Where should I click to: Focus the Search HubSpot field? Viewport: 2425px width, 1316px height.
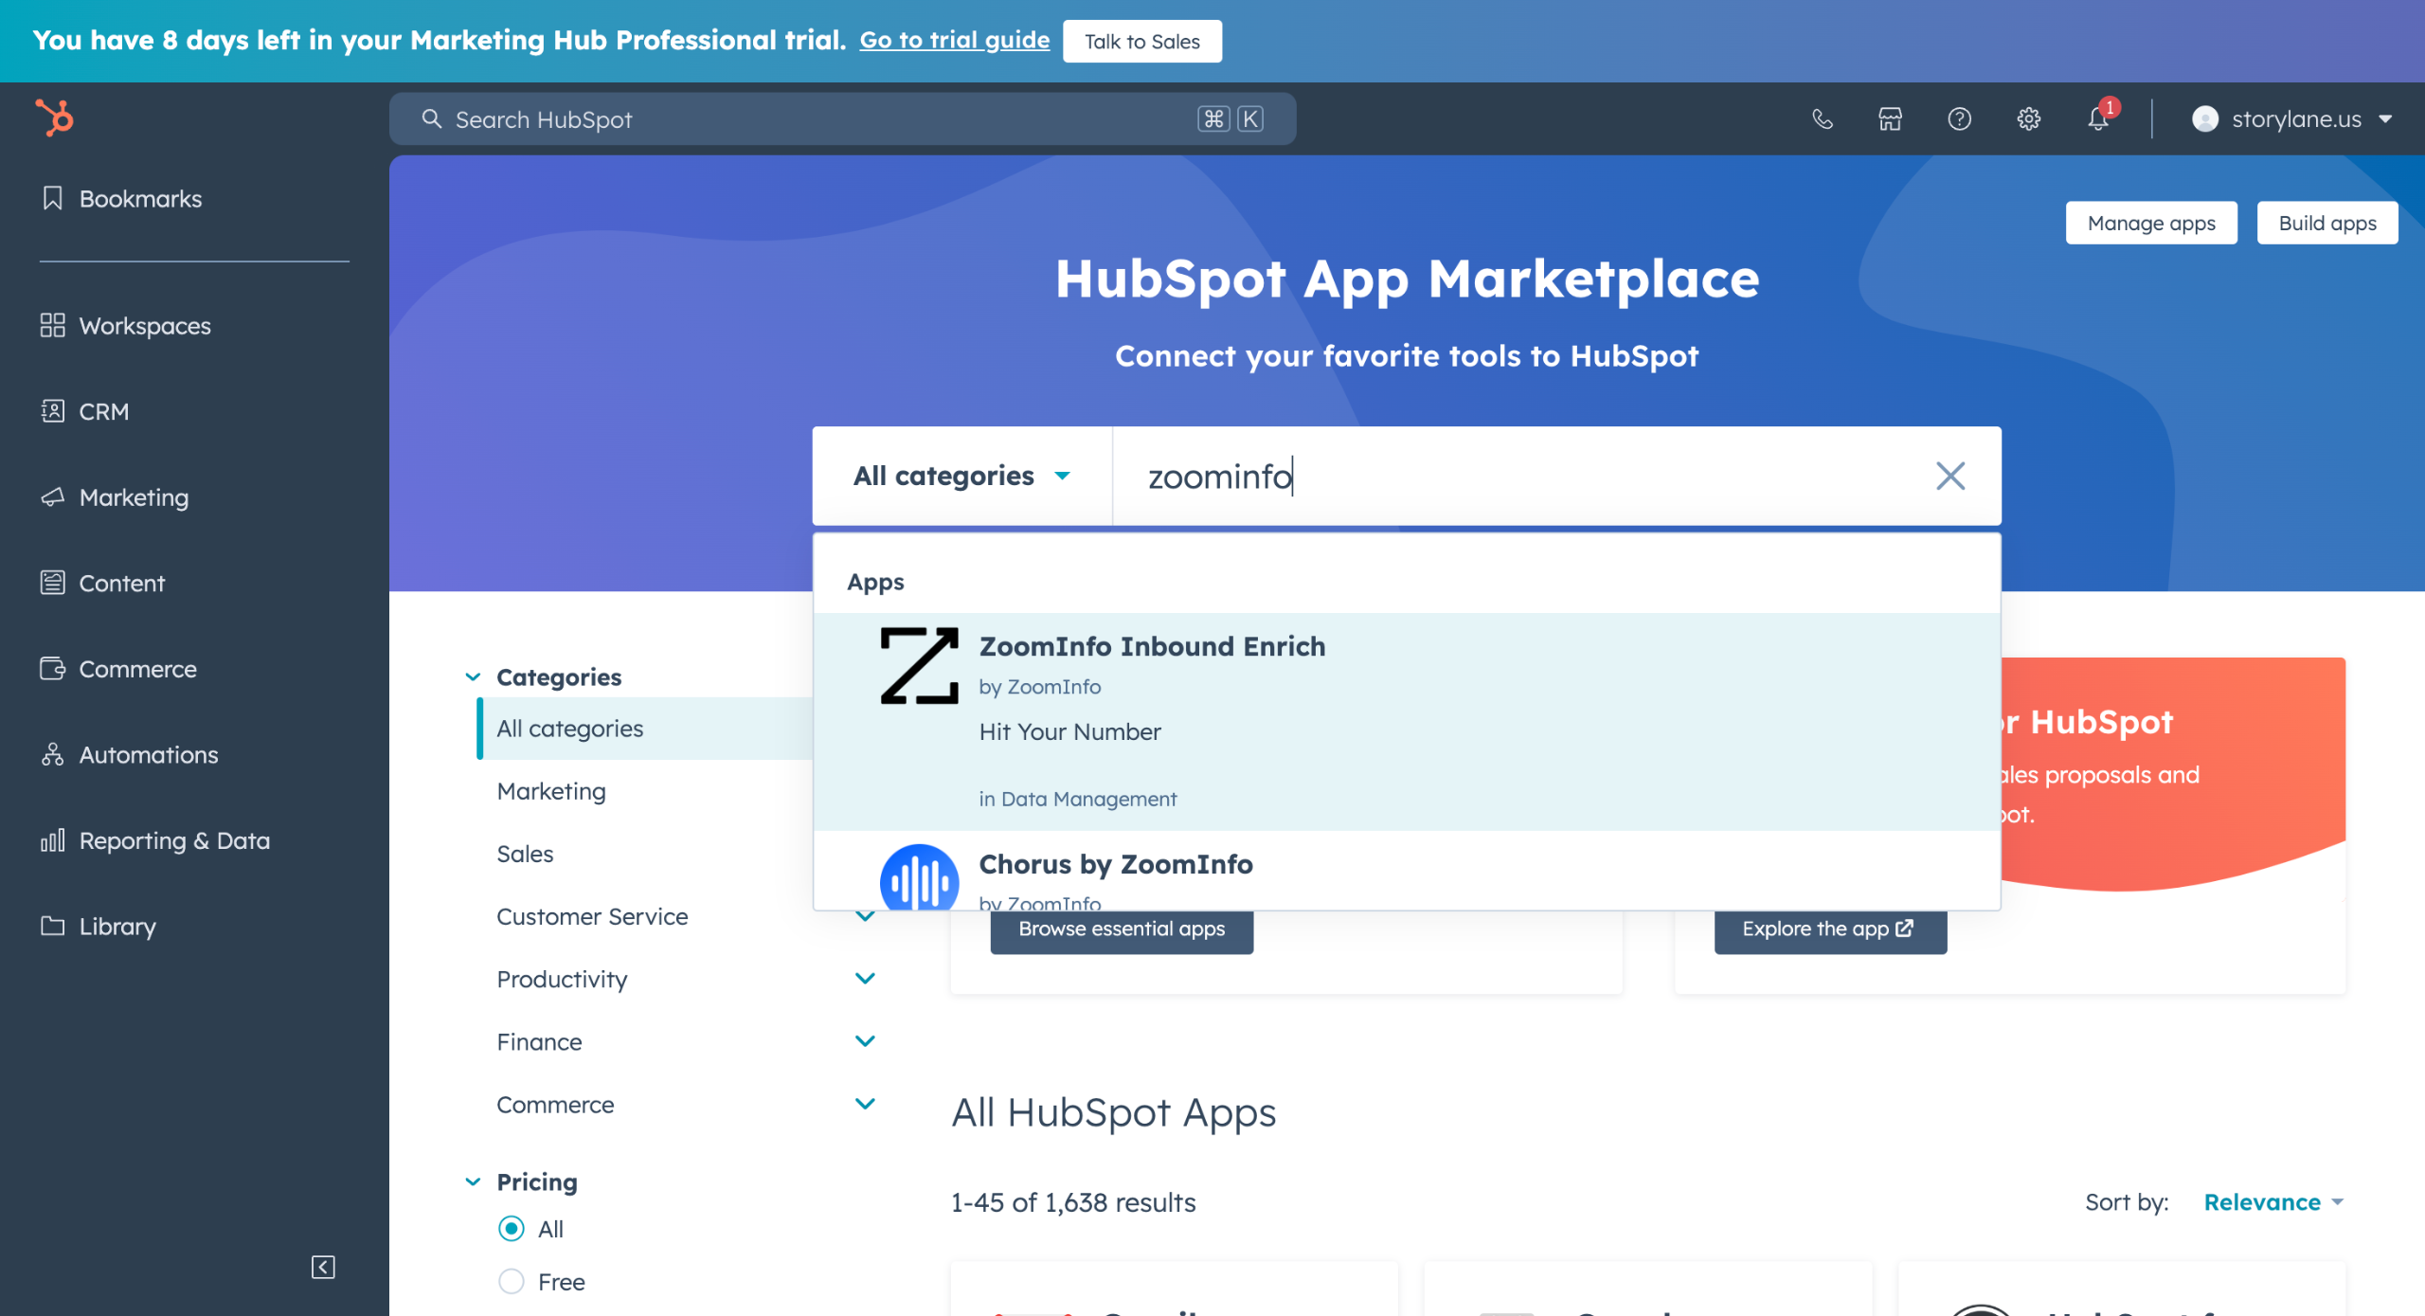[x=842, y=119]
